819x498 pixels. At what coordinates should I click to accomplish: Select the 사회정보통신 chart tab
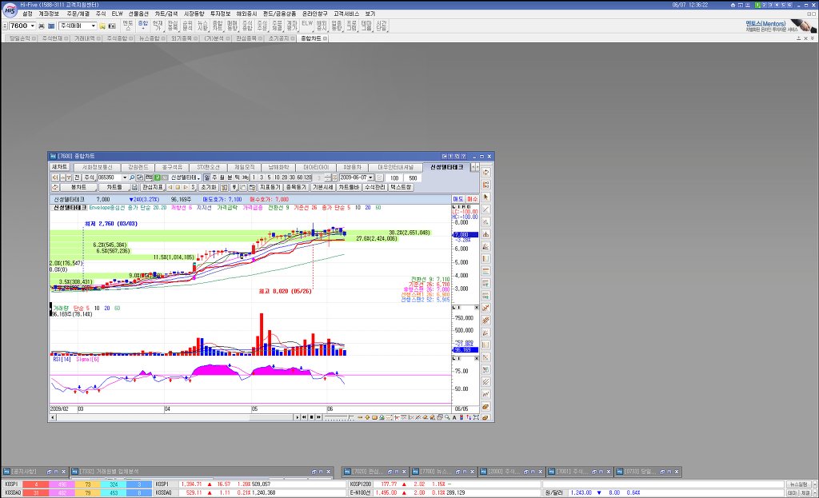point(97,167)
